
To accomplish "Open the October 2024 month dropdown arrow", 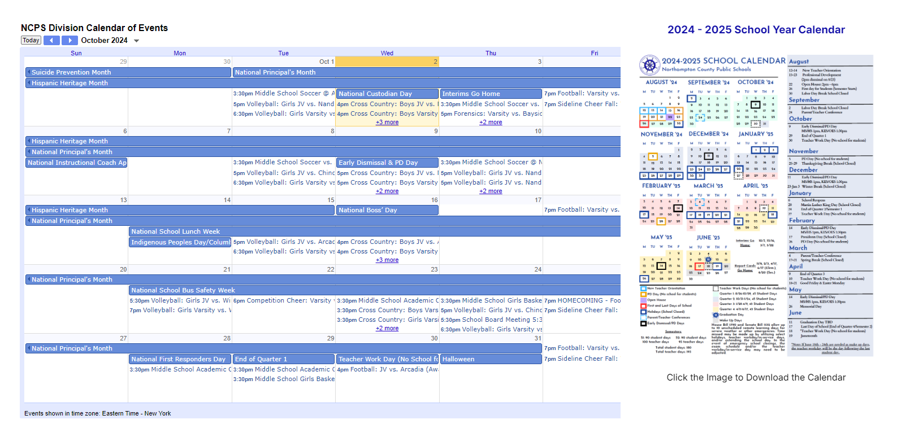I will [136, 41].
